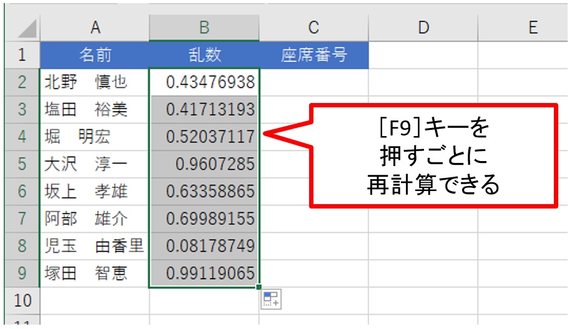Select row 5 header

[22, 164]
